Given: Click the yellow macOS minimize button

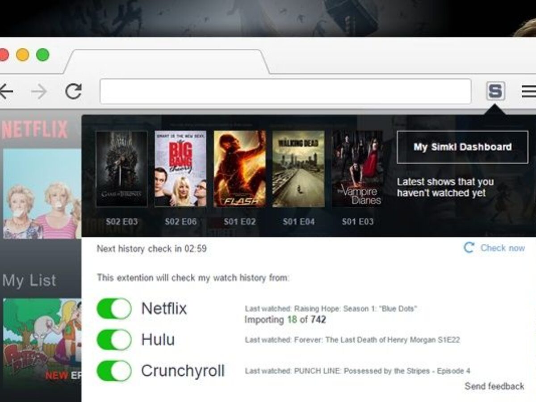Looking at the screenshot, I should coord(22,55).
